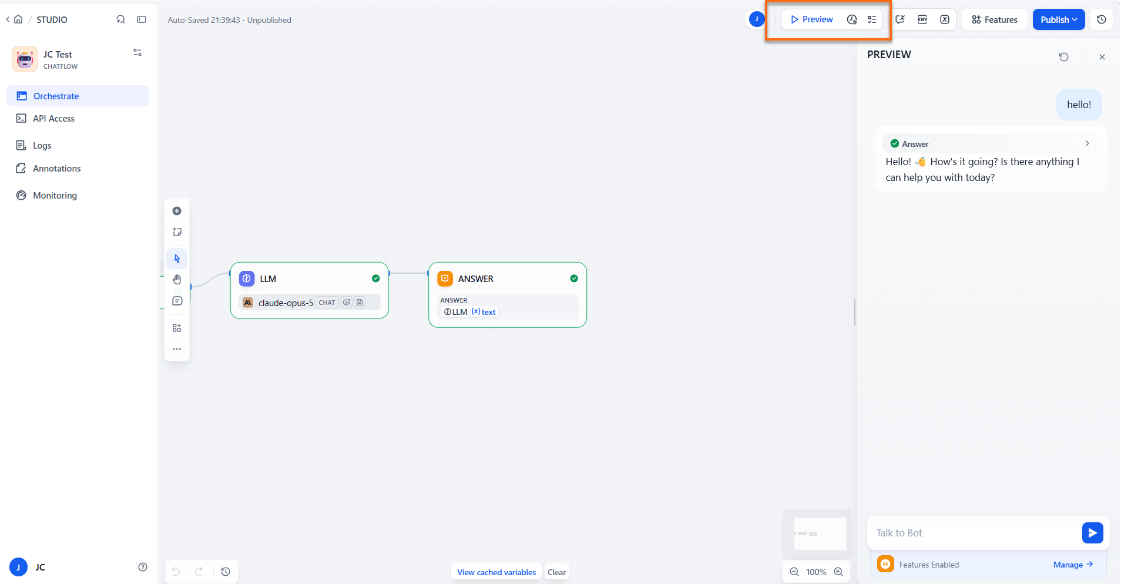Click the home icon beside STUDIO
The height and width of the screenshot is (584, 1121).
coord(18,19)
